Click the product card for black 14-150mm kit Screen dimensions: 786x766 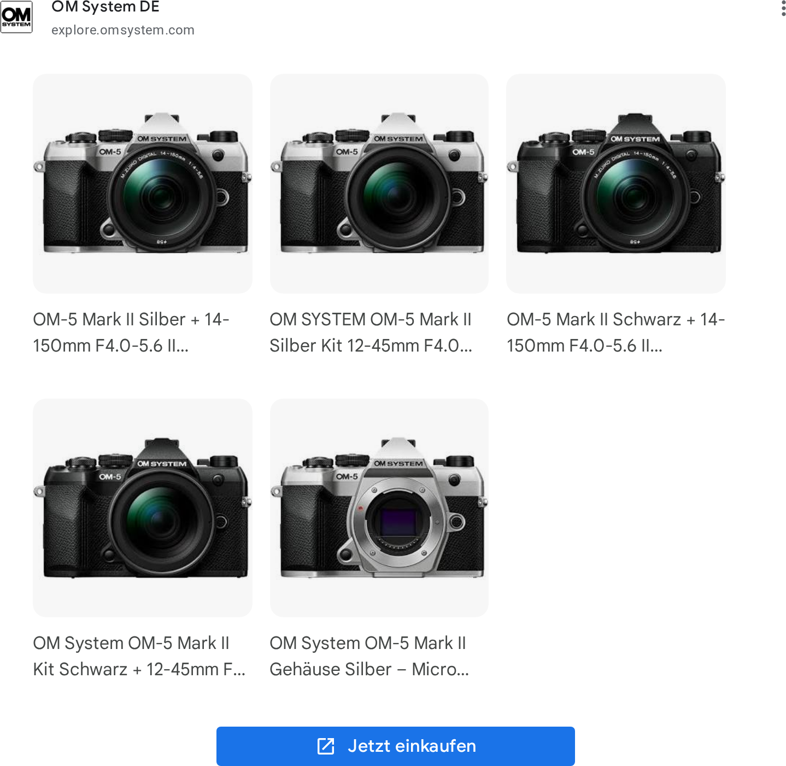[x=616, y=215]
